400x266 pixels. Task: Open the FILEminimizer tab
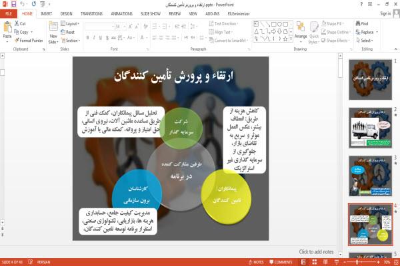point(239,14)
